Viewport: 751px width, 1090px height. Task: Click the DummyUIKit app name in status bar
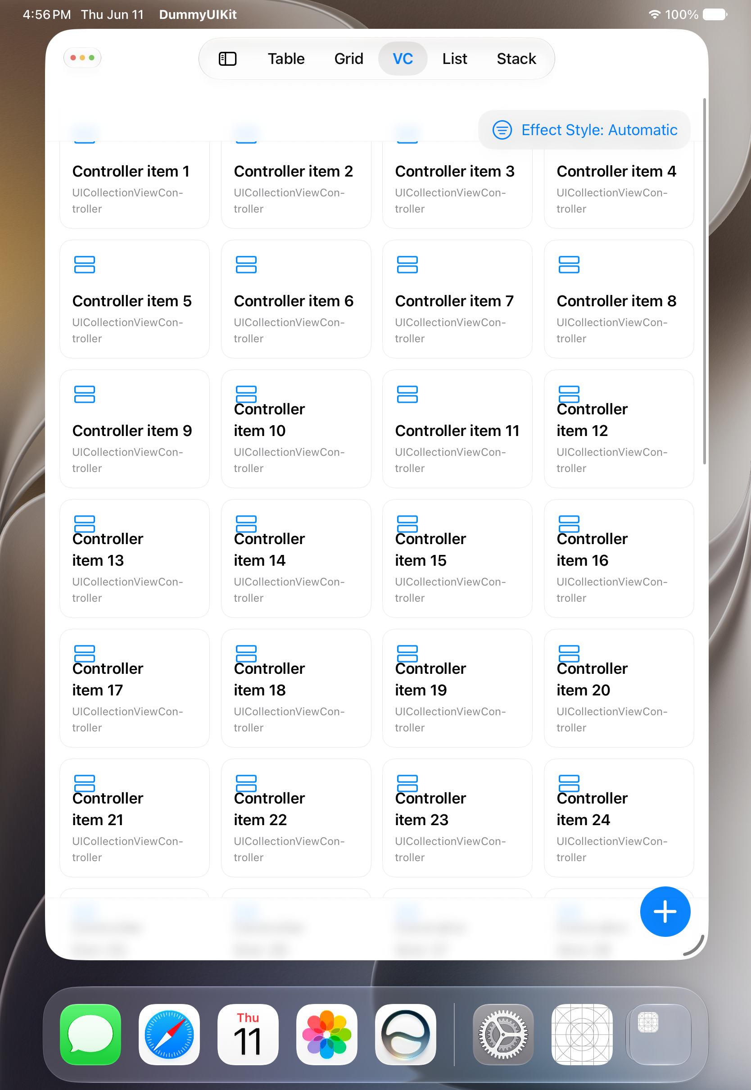198,14
